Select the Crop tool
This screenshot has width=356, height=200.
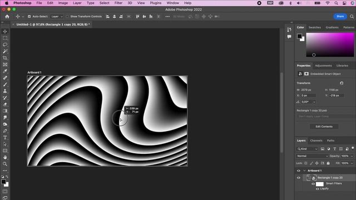pos(5,58)
